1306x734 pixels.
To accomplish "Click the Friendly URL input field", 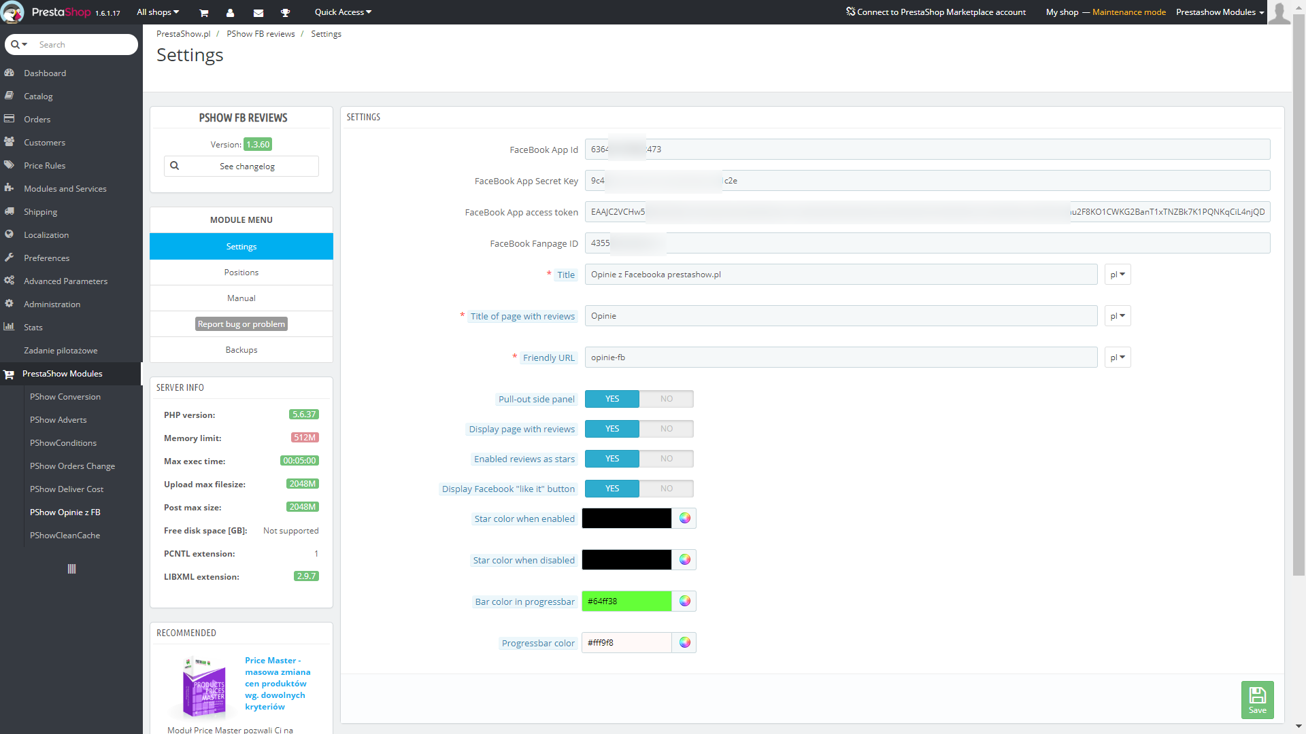I will pyautogui.click(x=840, y=357).
